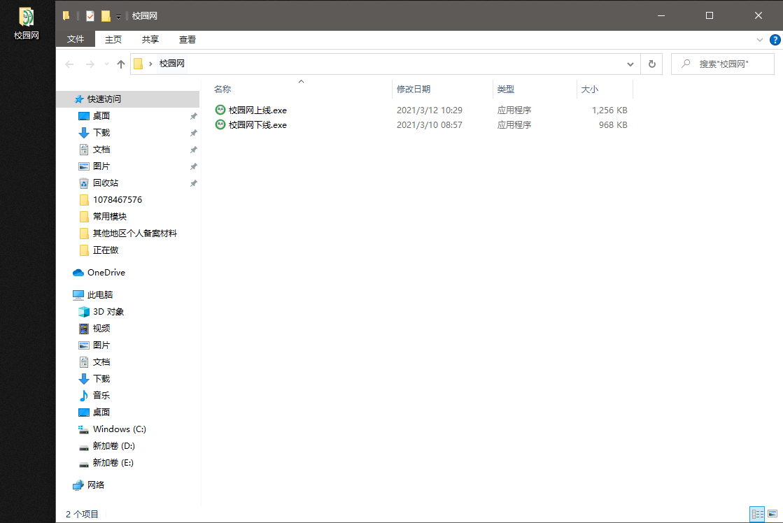This screenshot has width=783, height=523.
Task: Expand the ribbon with the chevron arrow
Action: [760, 40]
